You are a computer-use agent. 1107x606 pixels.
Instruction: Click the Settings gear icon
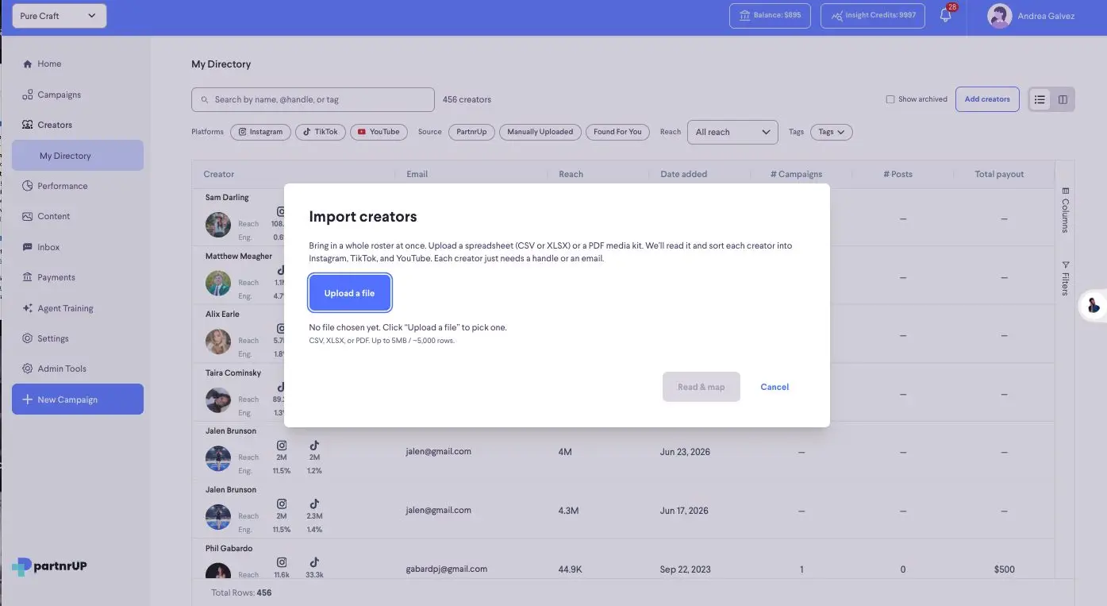pos(28,338)
